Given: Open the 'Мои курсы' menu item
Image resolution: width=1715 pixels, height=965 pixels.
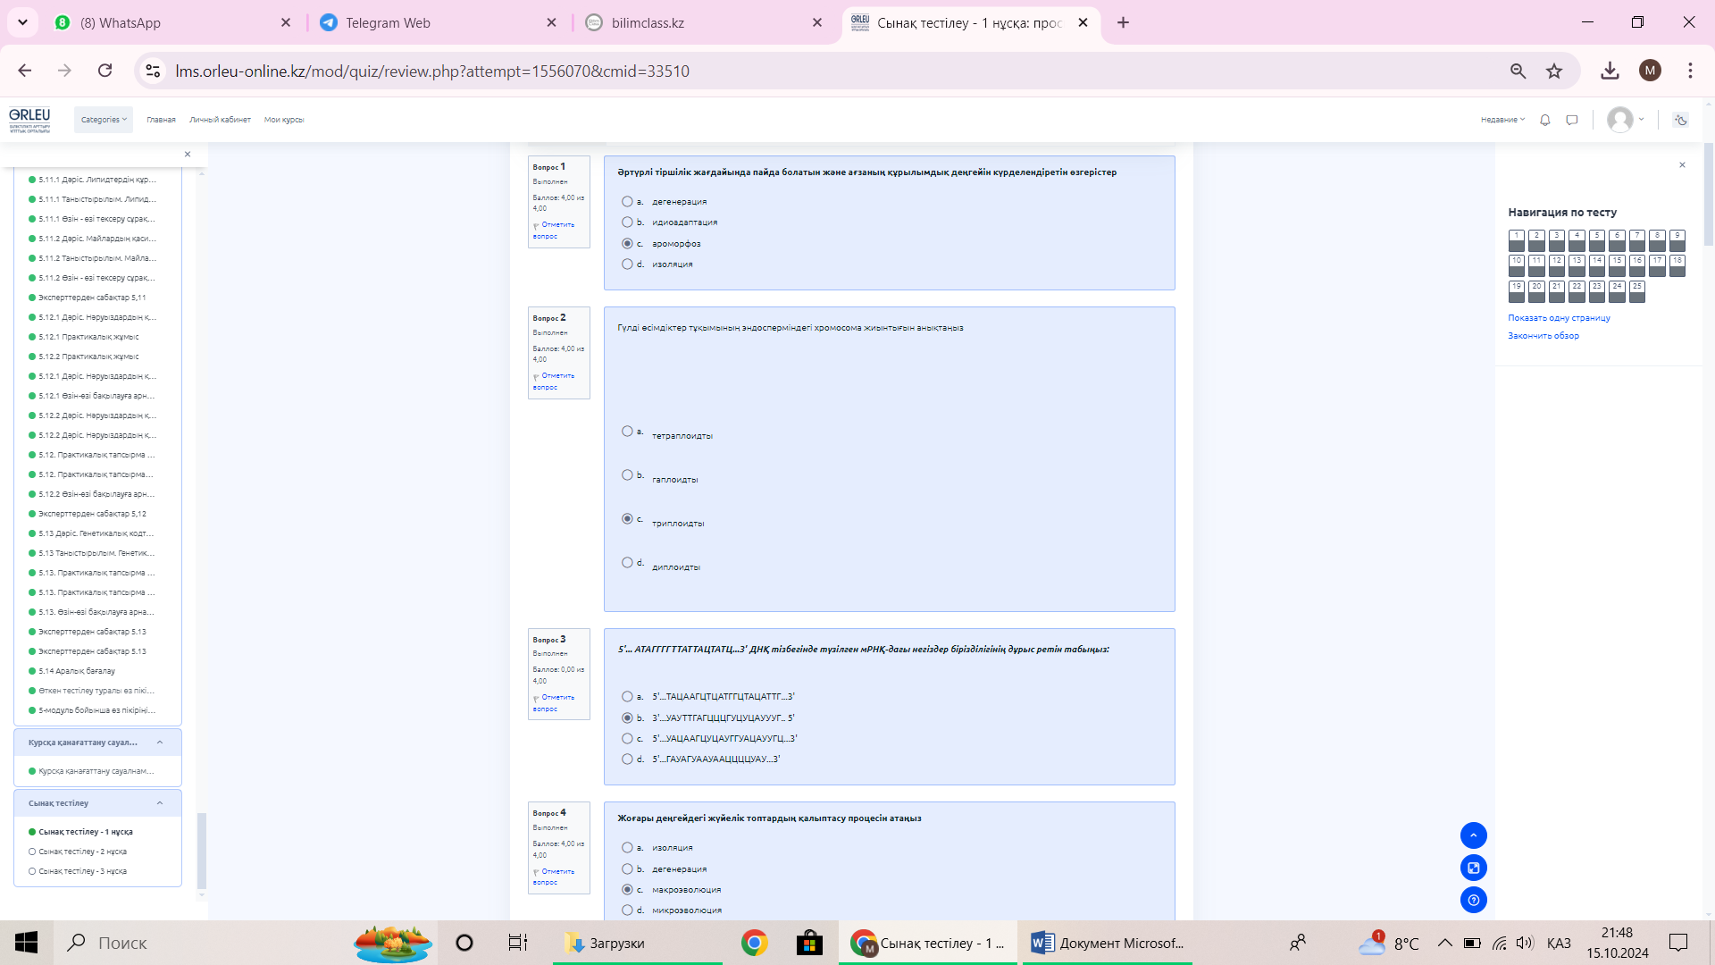Looking at the screenshot, I should click(x=283, y=120).
